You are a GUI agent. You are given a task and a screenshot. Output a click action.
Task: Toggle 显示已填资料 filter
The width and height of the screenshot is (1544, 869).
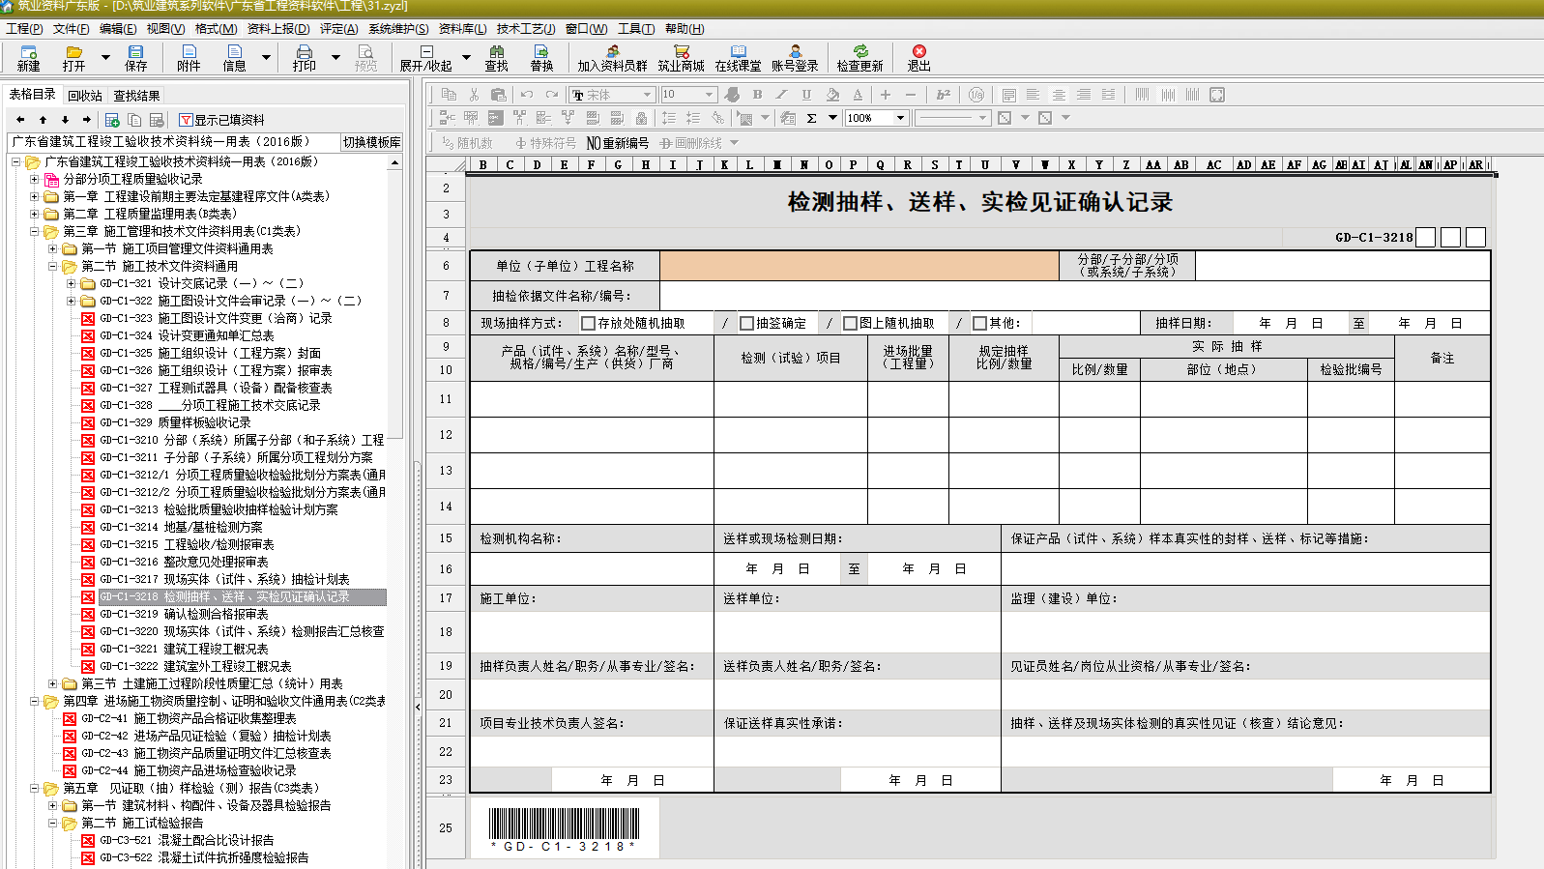pos(221,120)
